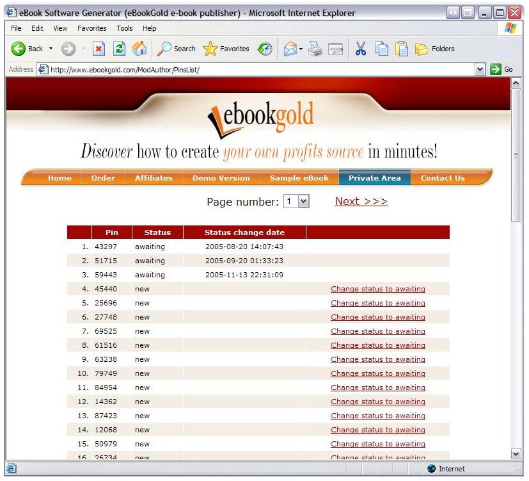Click the vertical scrollbar thumb
This screenshot has width=529, height=481.
(516, 155)
